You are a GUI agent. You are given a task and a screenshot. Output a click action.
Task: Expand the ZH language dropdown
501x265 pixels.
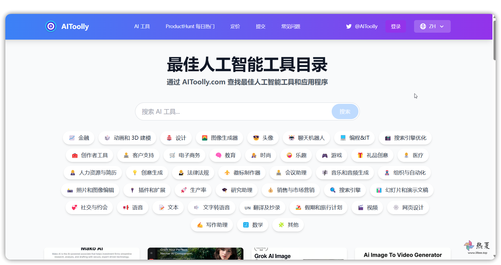[432, 26]
